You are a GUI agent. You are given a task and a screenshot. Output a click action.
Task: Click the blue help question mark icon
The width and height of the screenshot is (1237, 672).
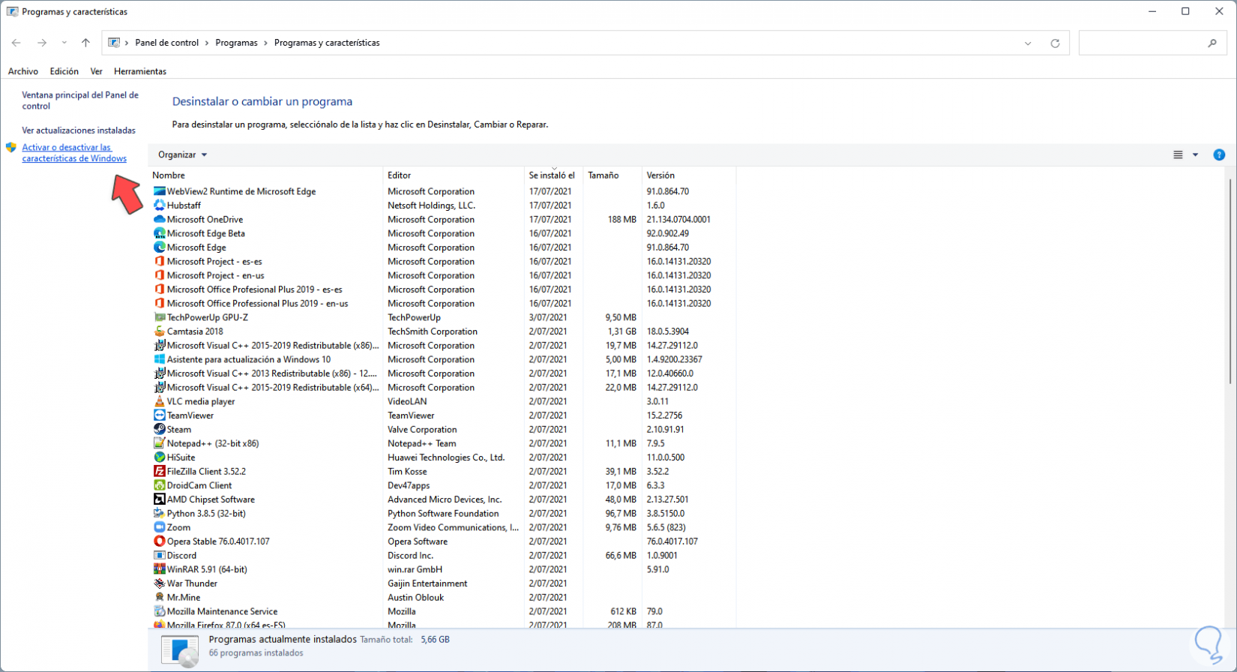pyautogui.click(x=1219, y=154)
